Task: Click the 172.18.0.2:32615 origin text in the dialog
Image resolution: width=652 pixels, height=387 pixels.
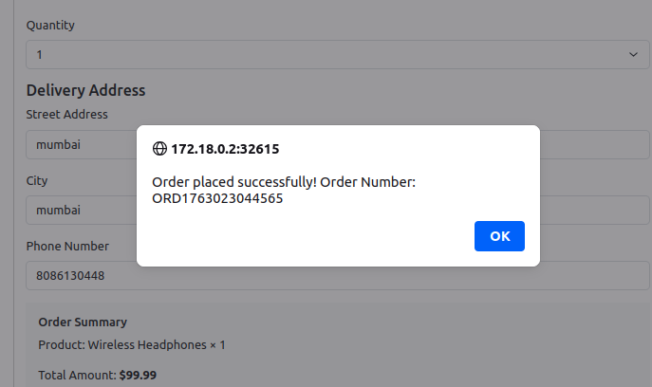Action: point(225,149)
